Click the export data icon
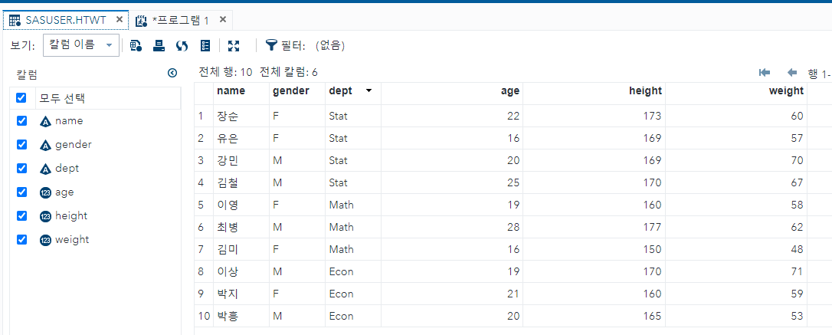Screen dimensions: 832x335 (x=159, y=45)
